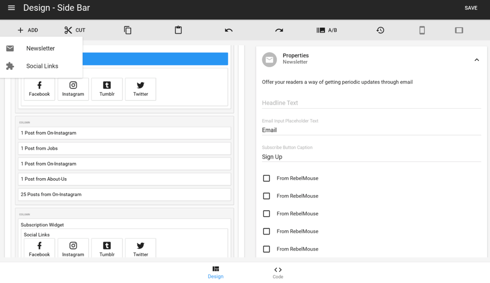Select the 25 Posts from On-Instagram row
490x283 pixels.
pyautogui.click(x=124, y=195)
